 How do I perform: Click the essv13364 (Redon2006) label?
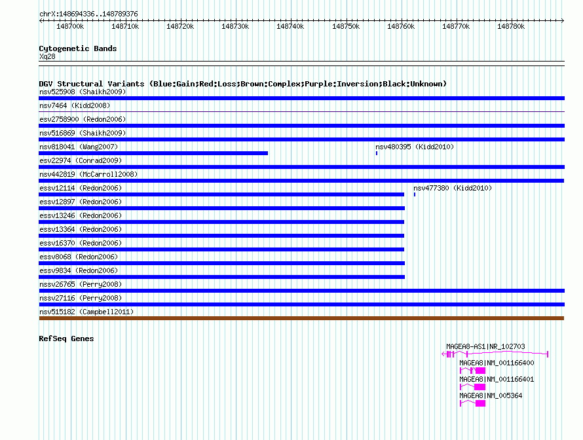tap(81, 229)
